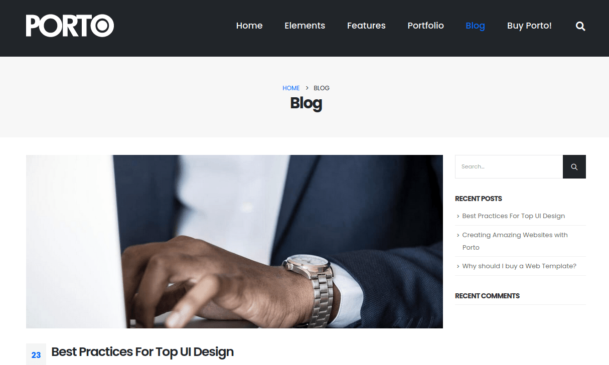609x365 pixels.
Task: Open Creating Amazing Websites with Porto post
Action: tap(515, 241)
